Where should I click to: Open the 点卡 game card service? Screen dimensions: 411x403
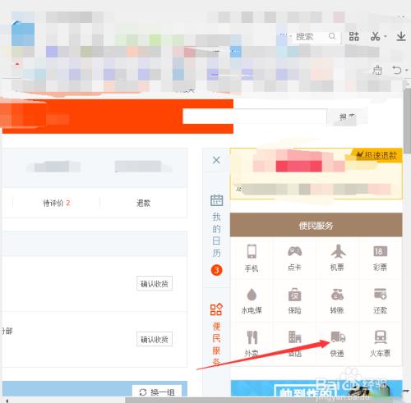coord(294,258)
